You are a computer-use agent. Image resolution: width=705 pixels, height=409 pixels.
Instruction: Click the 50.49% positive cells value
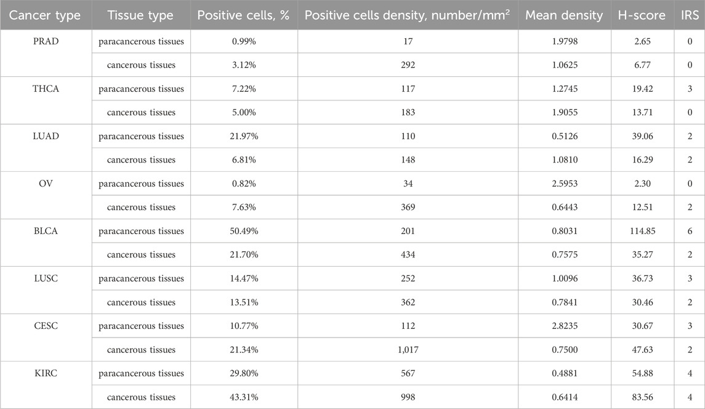(x=244, y=231)
